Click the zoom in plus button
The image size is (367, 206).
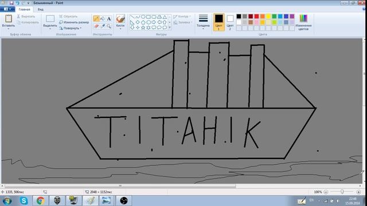(358, 192)
